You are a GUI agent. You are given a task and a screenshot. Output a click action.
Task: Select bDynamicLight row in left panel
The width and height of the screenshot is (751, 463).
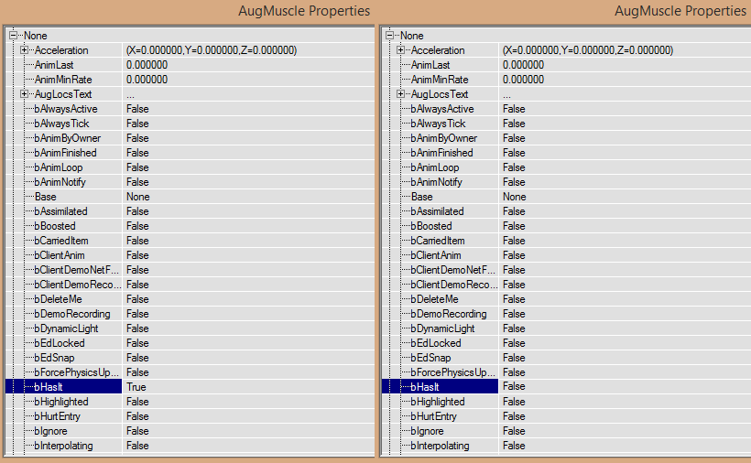190,328
